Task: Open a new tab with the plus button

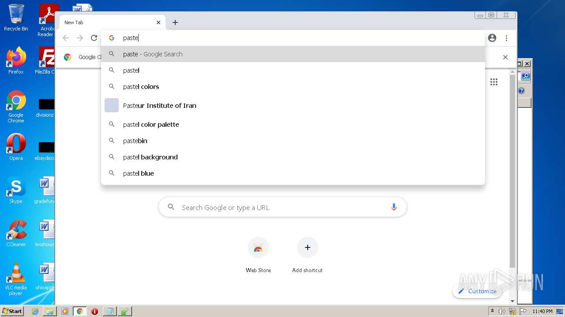Action: click(x=175, y=22)
